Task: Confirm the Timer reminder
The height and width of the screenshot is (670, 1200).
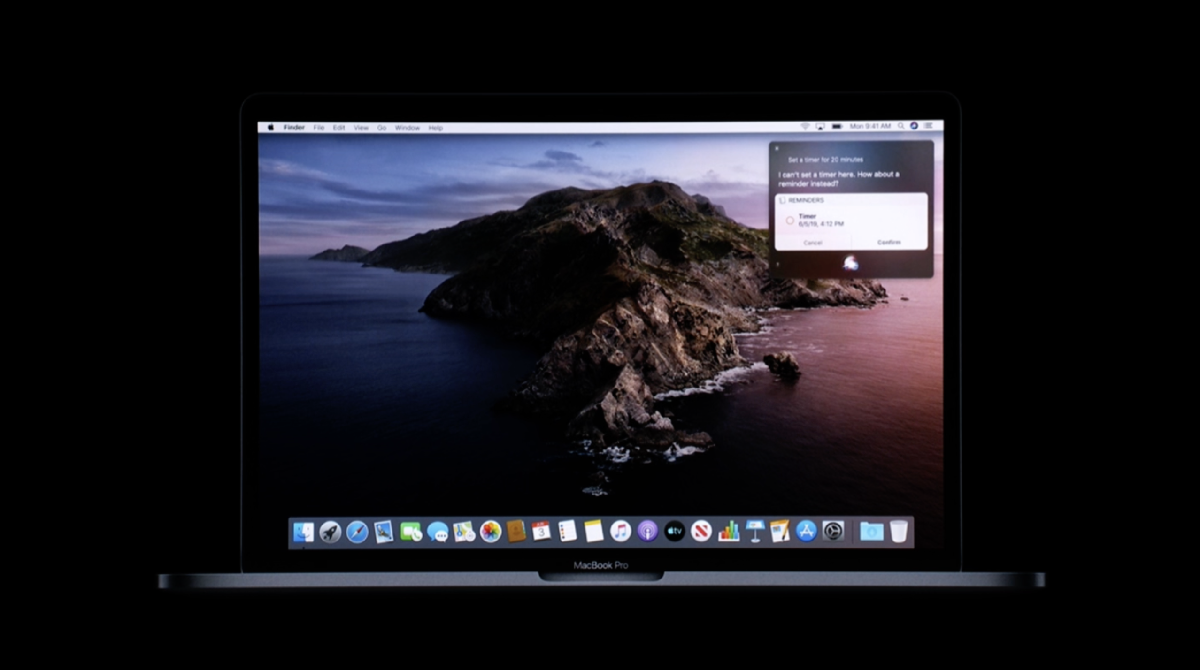Action: pos(889,243)
